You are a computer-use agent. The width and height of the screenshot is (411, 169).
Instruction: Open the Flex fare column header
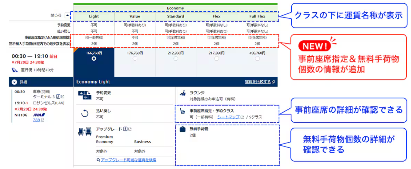click(216, 16)
